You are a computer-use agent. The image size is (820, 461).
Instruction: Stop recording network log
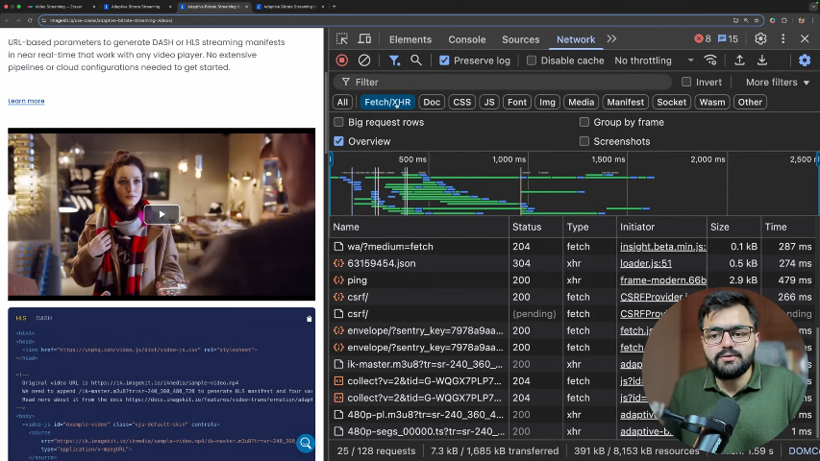tap(341, 61)
